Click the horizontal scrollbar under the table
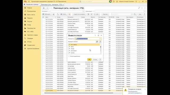Screen dimensions: 170x95 pos(79,93)
